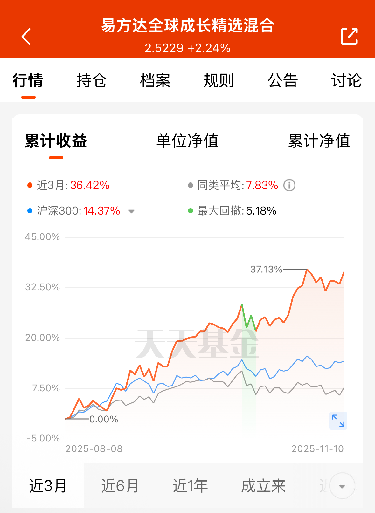The height and width of the screenshot is (513, 375).
Task: Select the 累计净值 chart view
Action: [319, 141]
